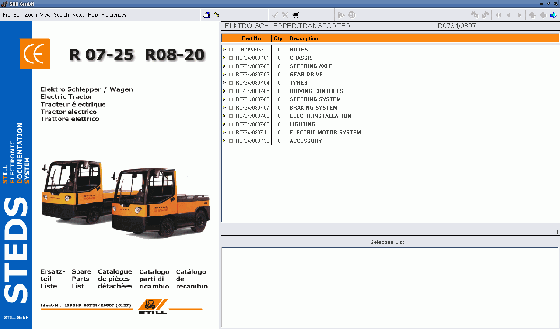Viewport: 560px width, 329px height.
Task: Select part number R0734/0807-09
Action: (252, 124)
